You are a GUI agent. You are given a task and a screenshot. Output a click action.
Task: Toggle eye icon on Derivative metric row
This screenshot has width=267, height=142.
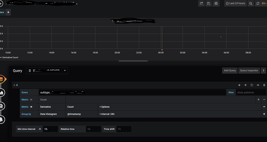coord(31,107)
